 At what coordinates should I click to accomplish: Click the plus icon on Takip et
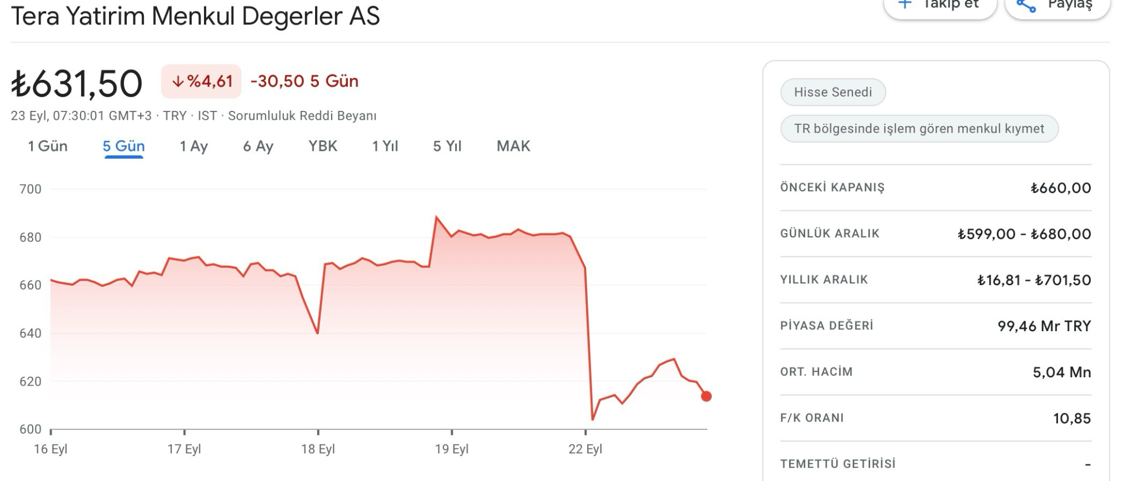[905, 4]
